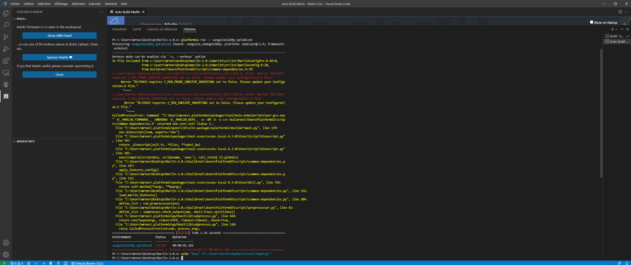The image size is (631, 265).
Task: Click the PlatformIO Clean trash icon
Action: pyautogui.click(x=51, y=263)
